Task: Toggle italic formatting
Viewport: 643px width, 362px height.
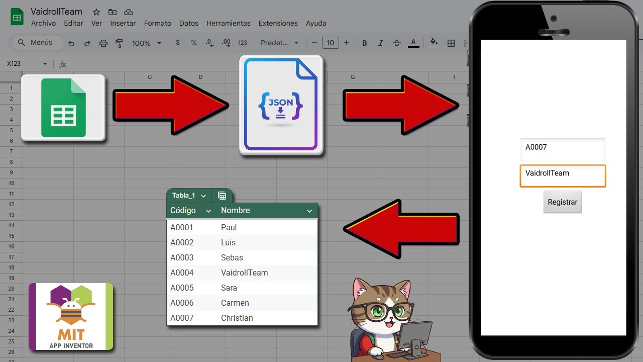Action: [381, 43]
